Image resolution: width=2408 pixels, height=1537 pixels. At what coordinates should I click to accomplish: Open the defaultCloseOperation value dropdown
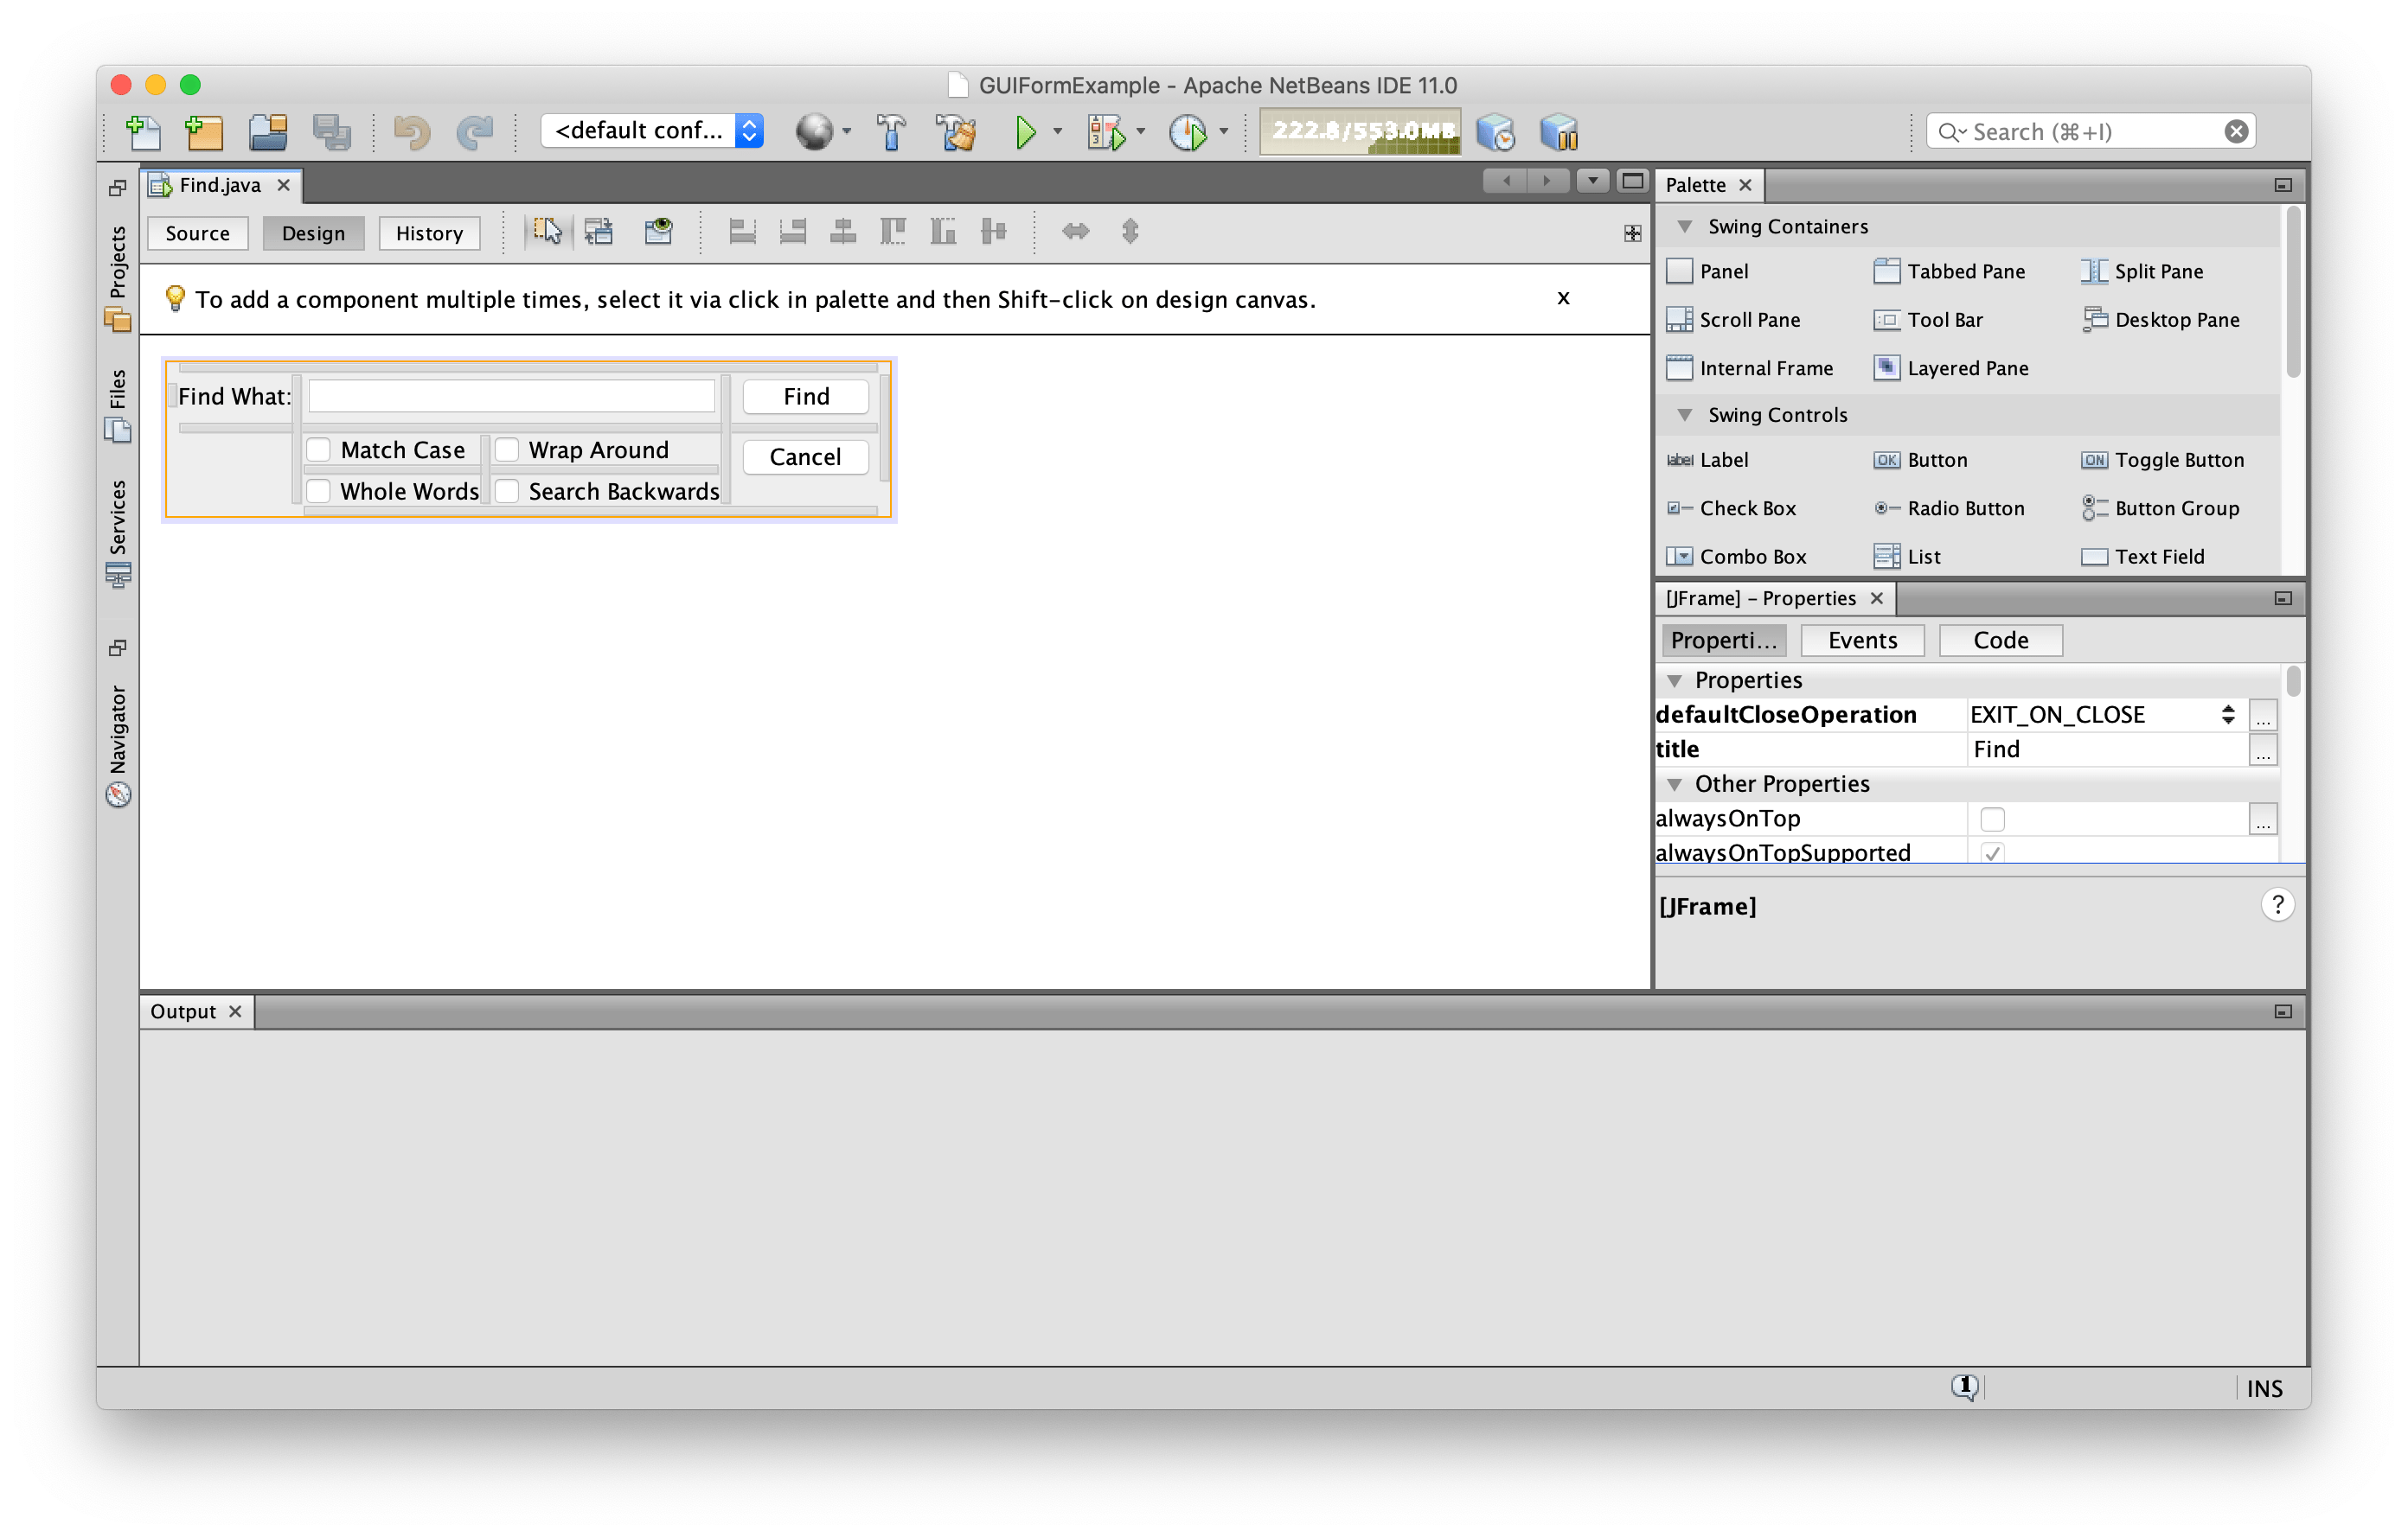click(2227, 715)
